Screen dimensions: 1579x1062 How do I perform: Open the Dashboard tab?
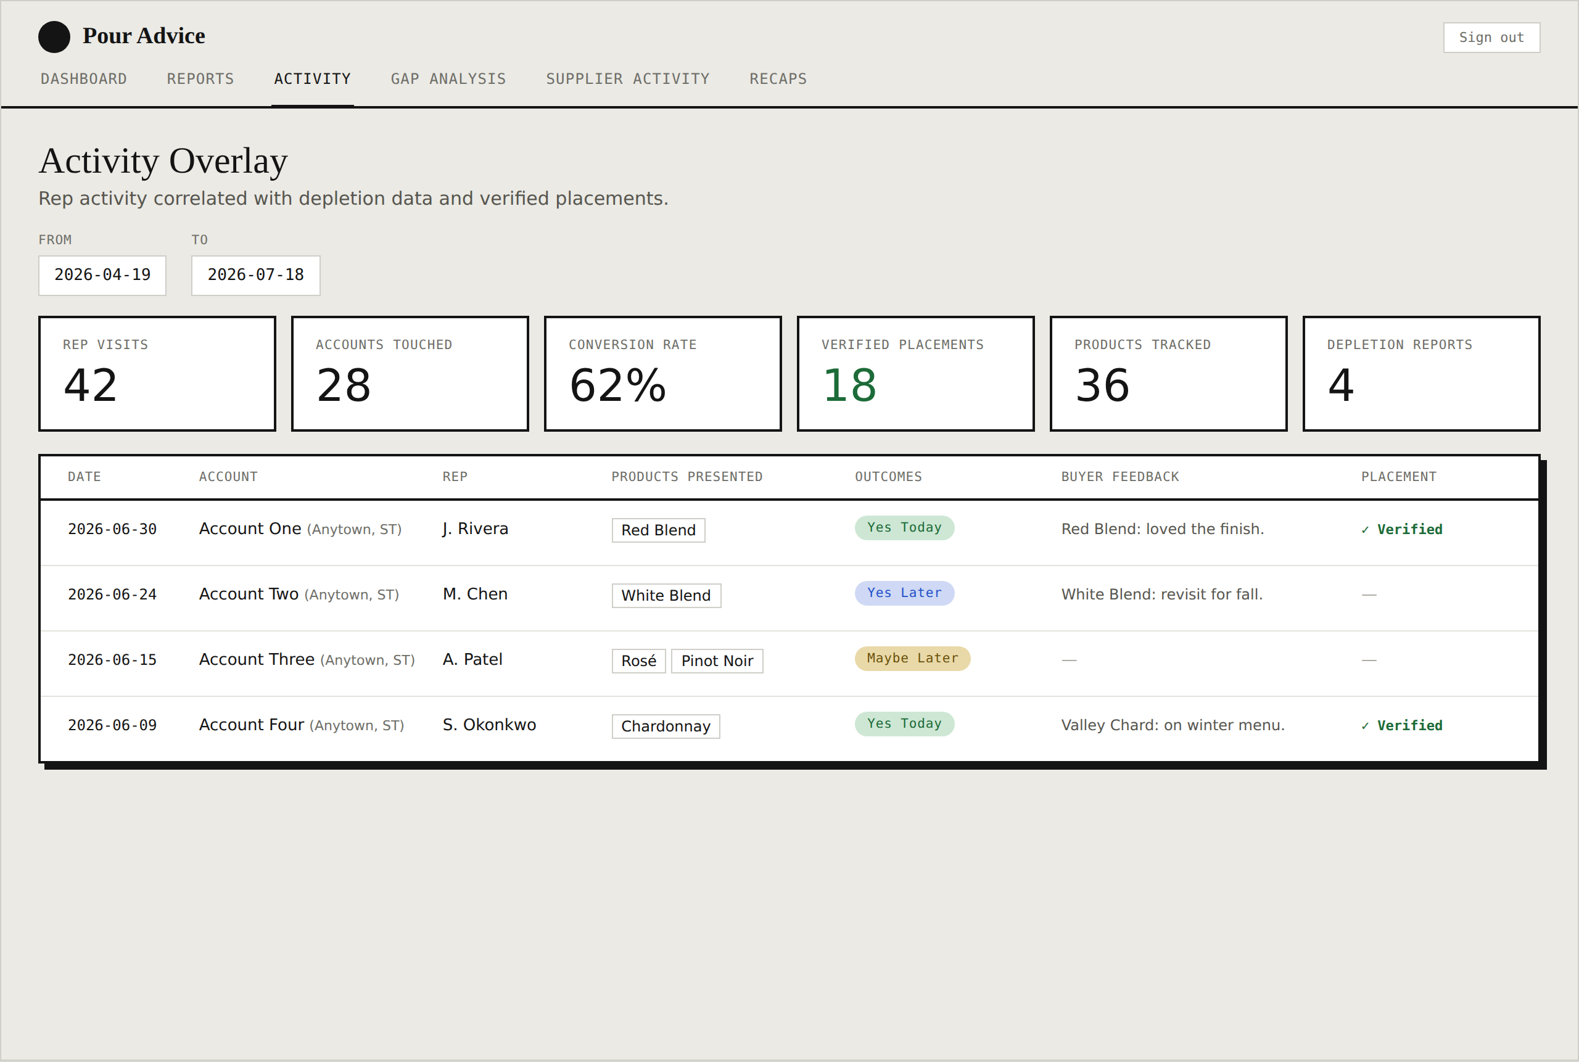[84, 78]
